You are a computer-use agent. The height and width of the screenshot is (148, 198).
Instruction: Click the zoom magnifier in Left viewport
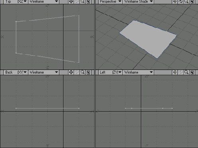click(186, 72)
